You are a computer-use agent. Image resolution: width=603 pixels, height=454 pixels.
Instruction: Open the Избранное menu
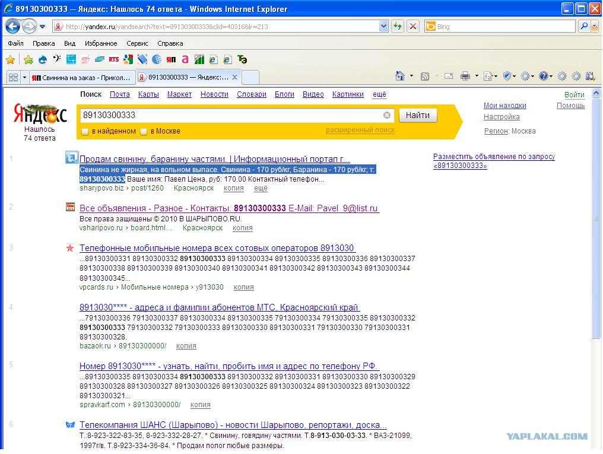(x=101, y=43)
